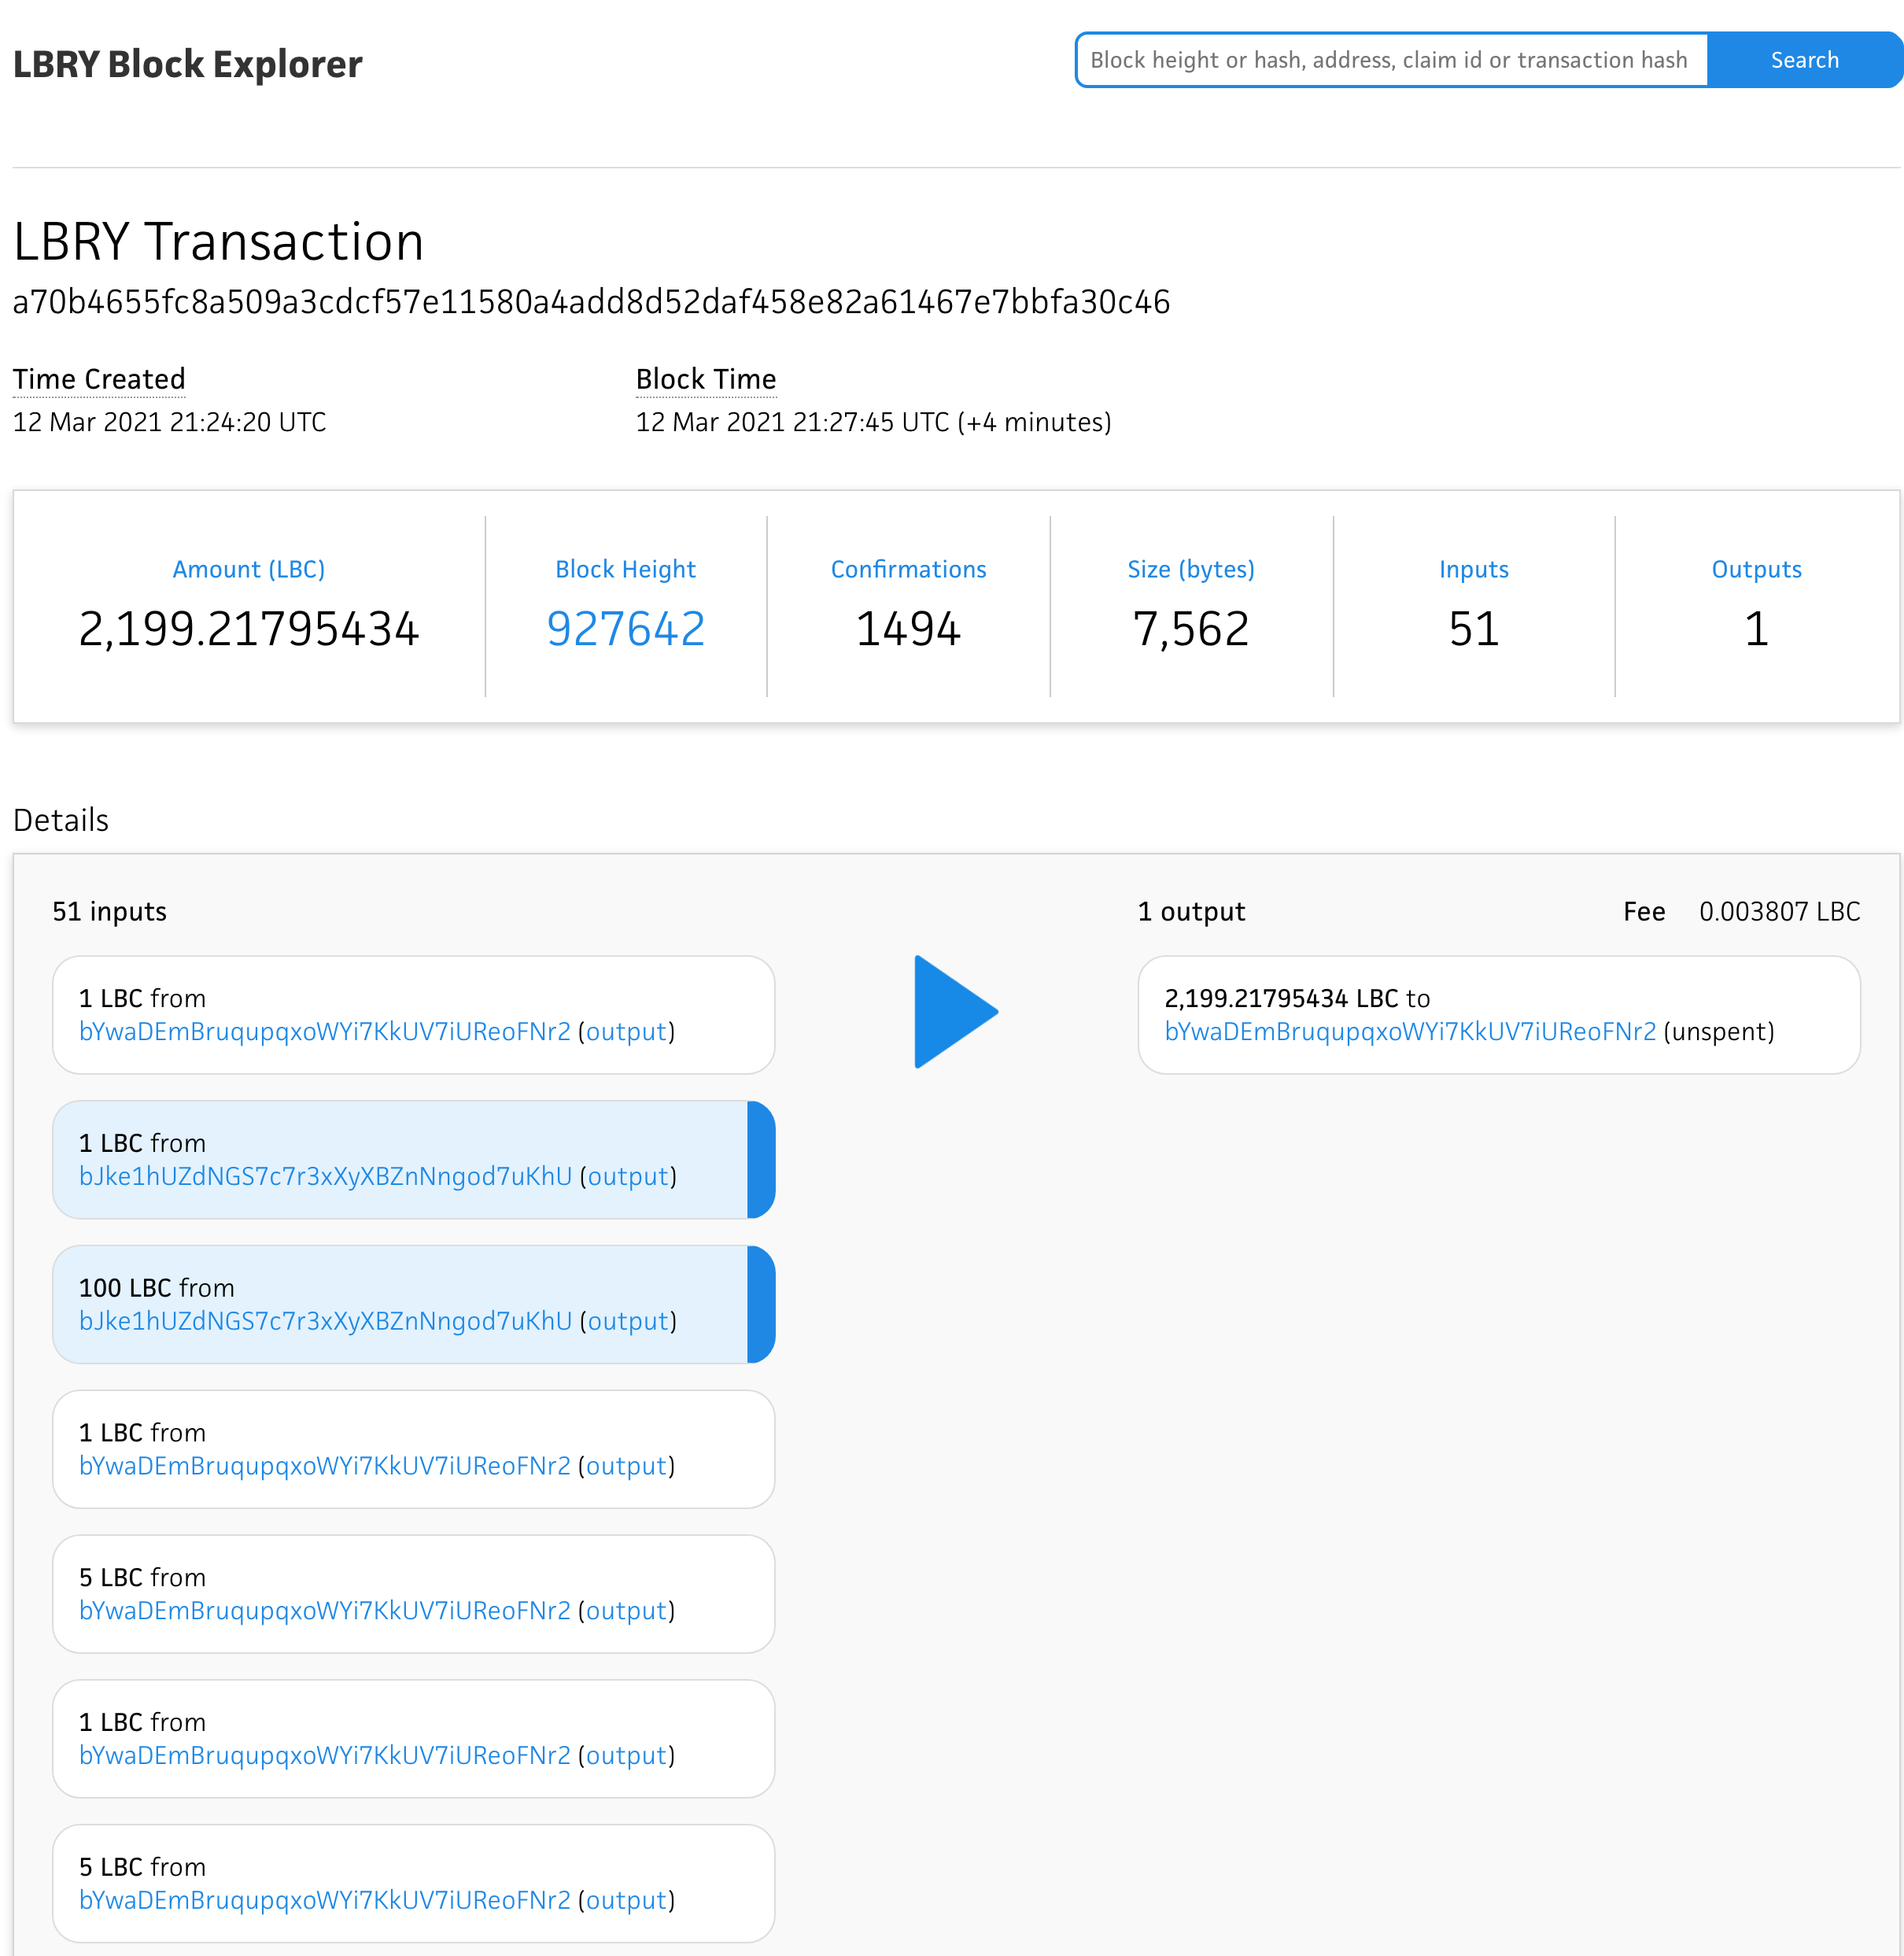
Task: Click the Block Height label
Action: point(626,569)
